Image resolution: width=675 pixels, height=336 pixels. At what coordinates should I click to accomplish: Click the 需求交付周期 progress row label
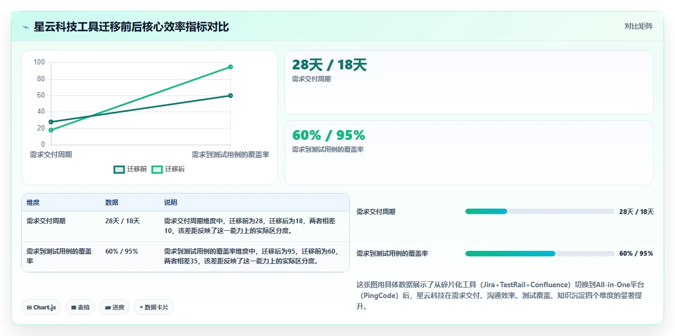(376, 212)
